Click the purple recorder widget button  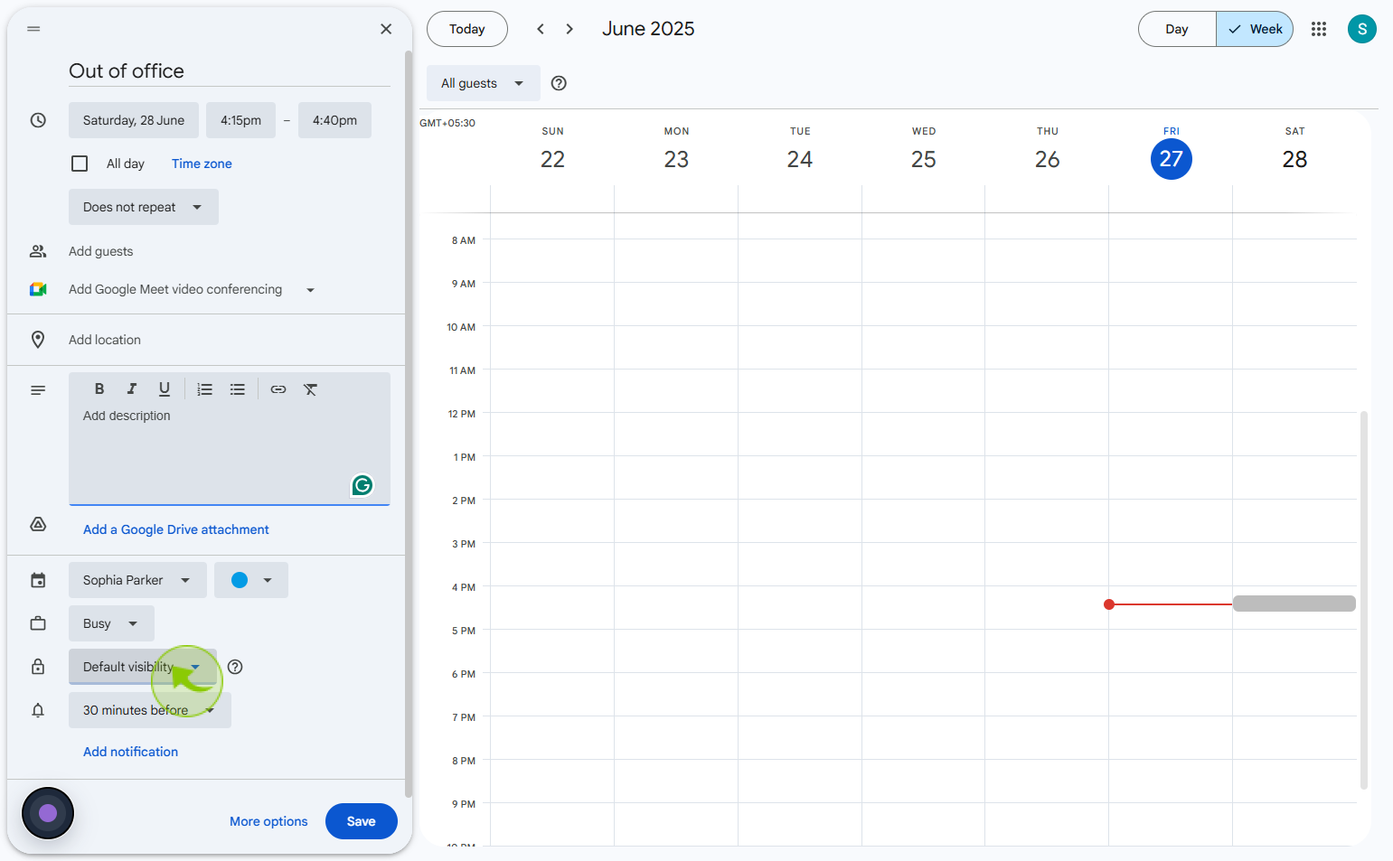click(x=48, y=813)
